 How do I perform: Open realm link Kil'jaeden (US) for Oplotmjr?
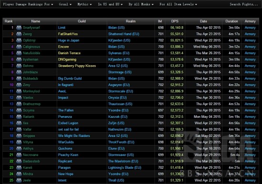click(x=119, y=40)
